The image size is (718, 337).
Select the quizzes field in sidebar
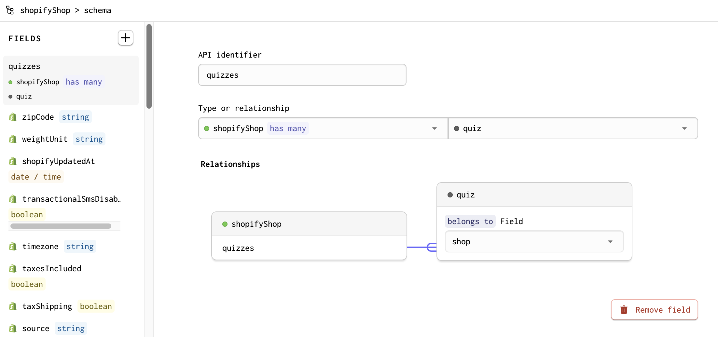71,80
